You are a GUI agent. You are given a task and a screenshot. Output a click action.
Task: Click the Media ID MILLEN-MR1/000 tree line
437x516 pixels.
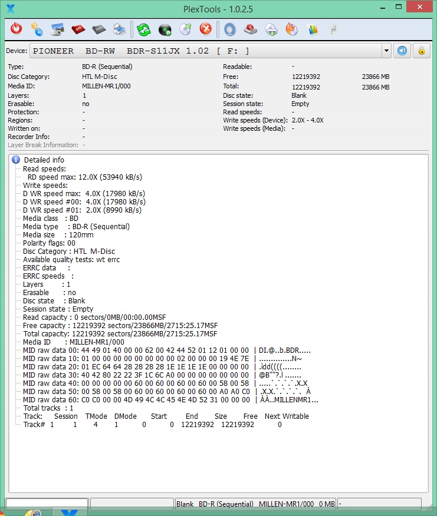coord(73,342)
